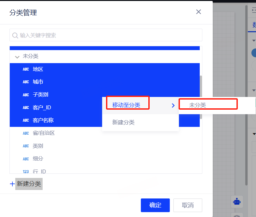Click the plus icon beside 新建分类
This screenshot has height=217, width=256.
[x=12, y=184]
